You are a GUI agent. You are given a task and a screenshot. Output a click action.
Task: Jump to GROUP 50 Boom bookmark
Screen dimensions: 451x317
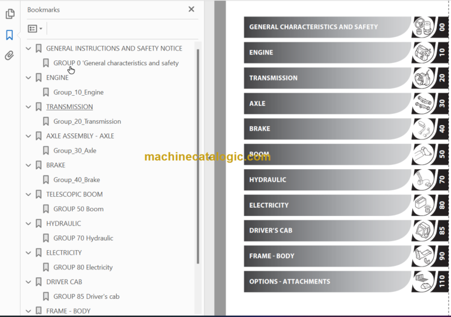(79, 209)
